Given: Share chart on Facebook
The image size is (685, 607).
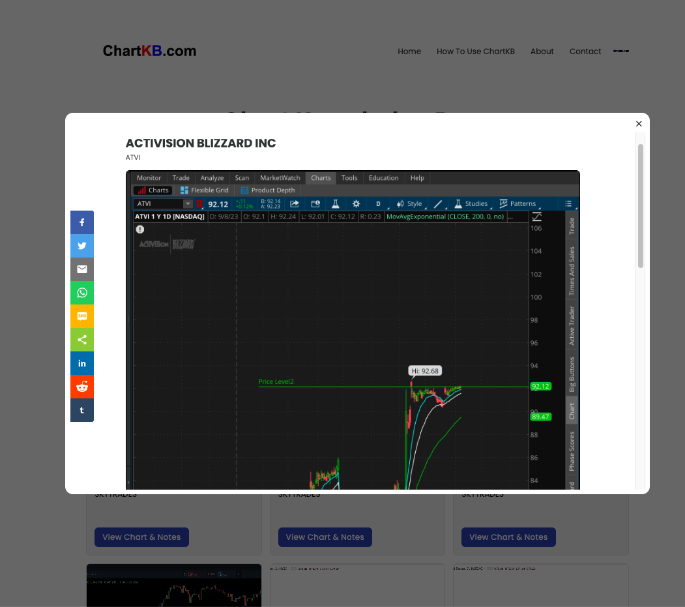Looking at the screenshot, I should click(x=81, y=222).
